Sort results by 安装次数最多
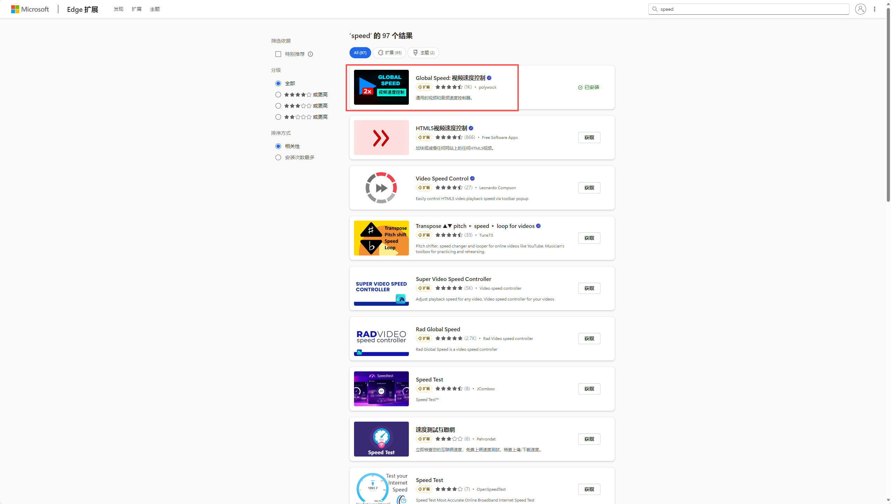891x504 pixels. click(x=278, y=157)
